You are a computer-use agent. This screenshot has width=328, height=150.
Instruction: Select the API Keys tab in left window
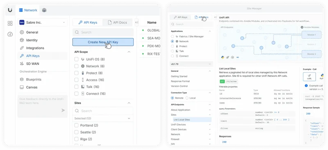(88, 23)
